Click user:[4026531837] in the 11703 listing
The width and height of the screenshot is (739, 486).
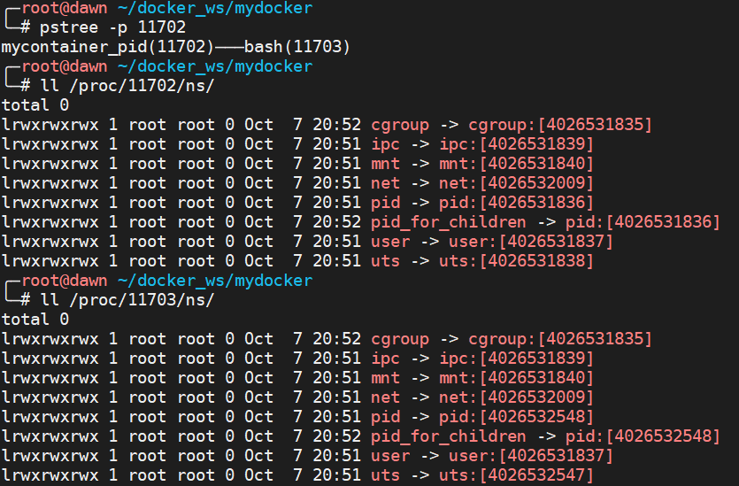tap(531, 456)
